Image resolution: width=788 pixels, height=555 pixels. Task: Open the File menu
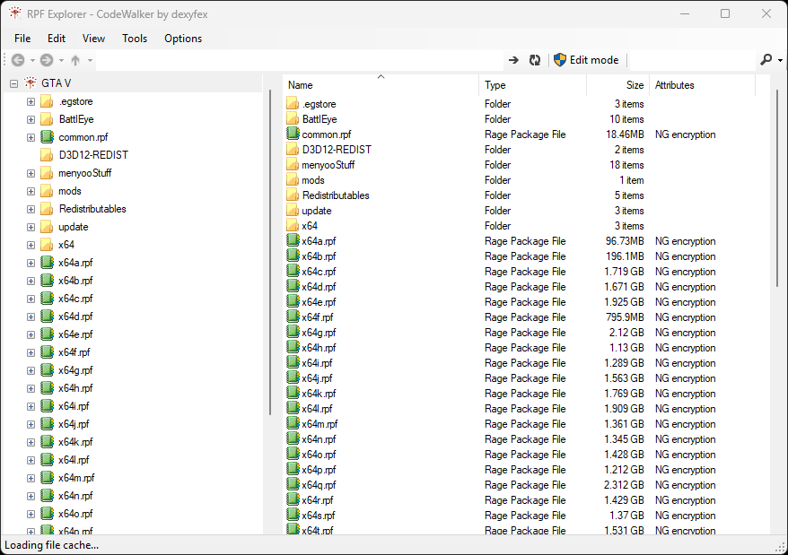click(22, 39)
